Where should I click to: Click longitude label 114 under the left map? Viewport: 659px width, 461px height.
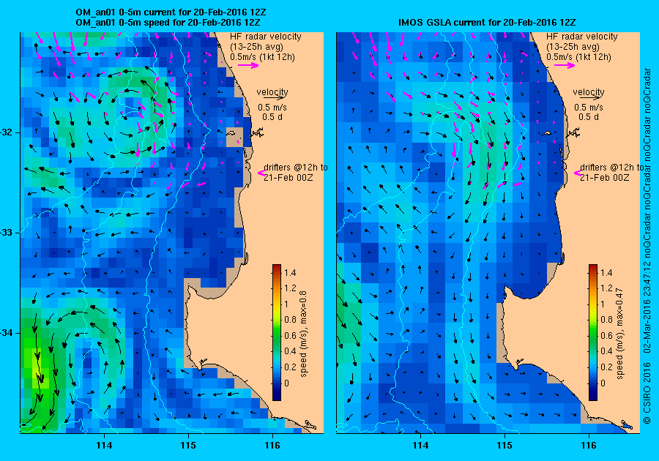click(x=104, y=446)
